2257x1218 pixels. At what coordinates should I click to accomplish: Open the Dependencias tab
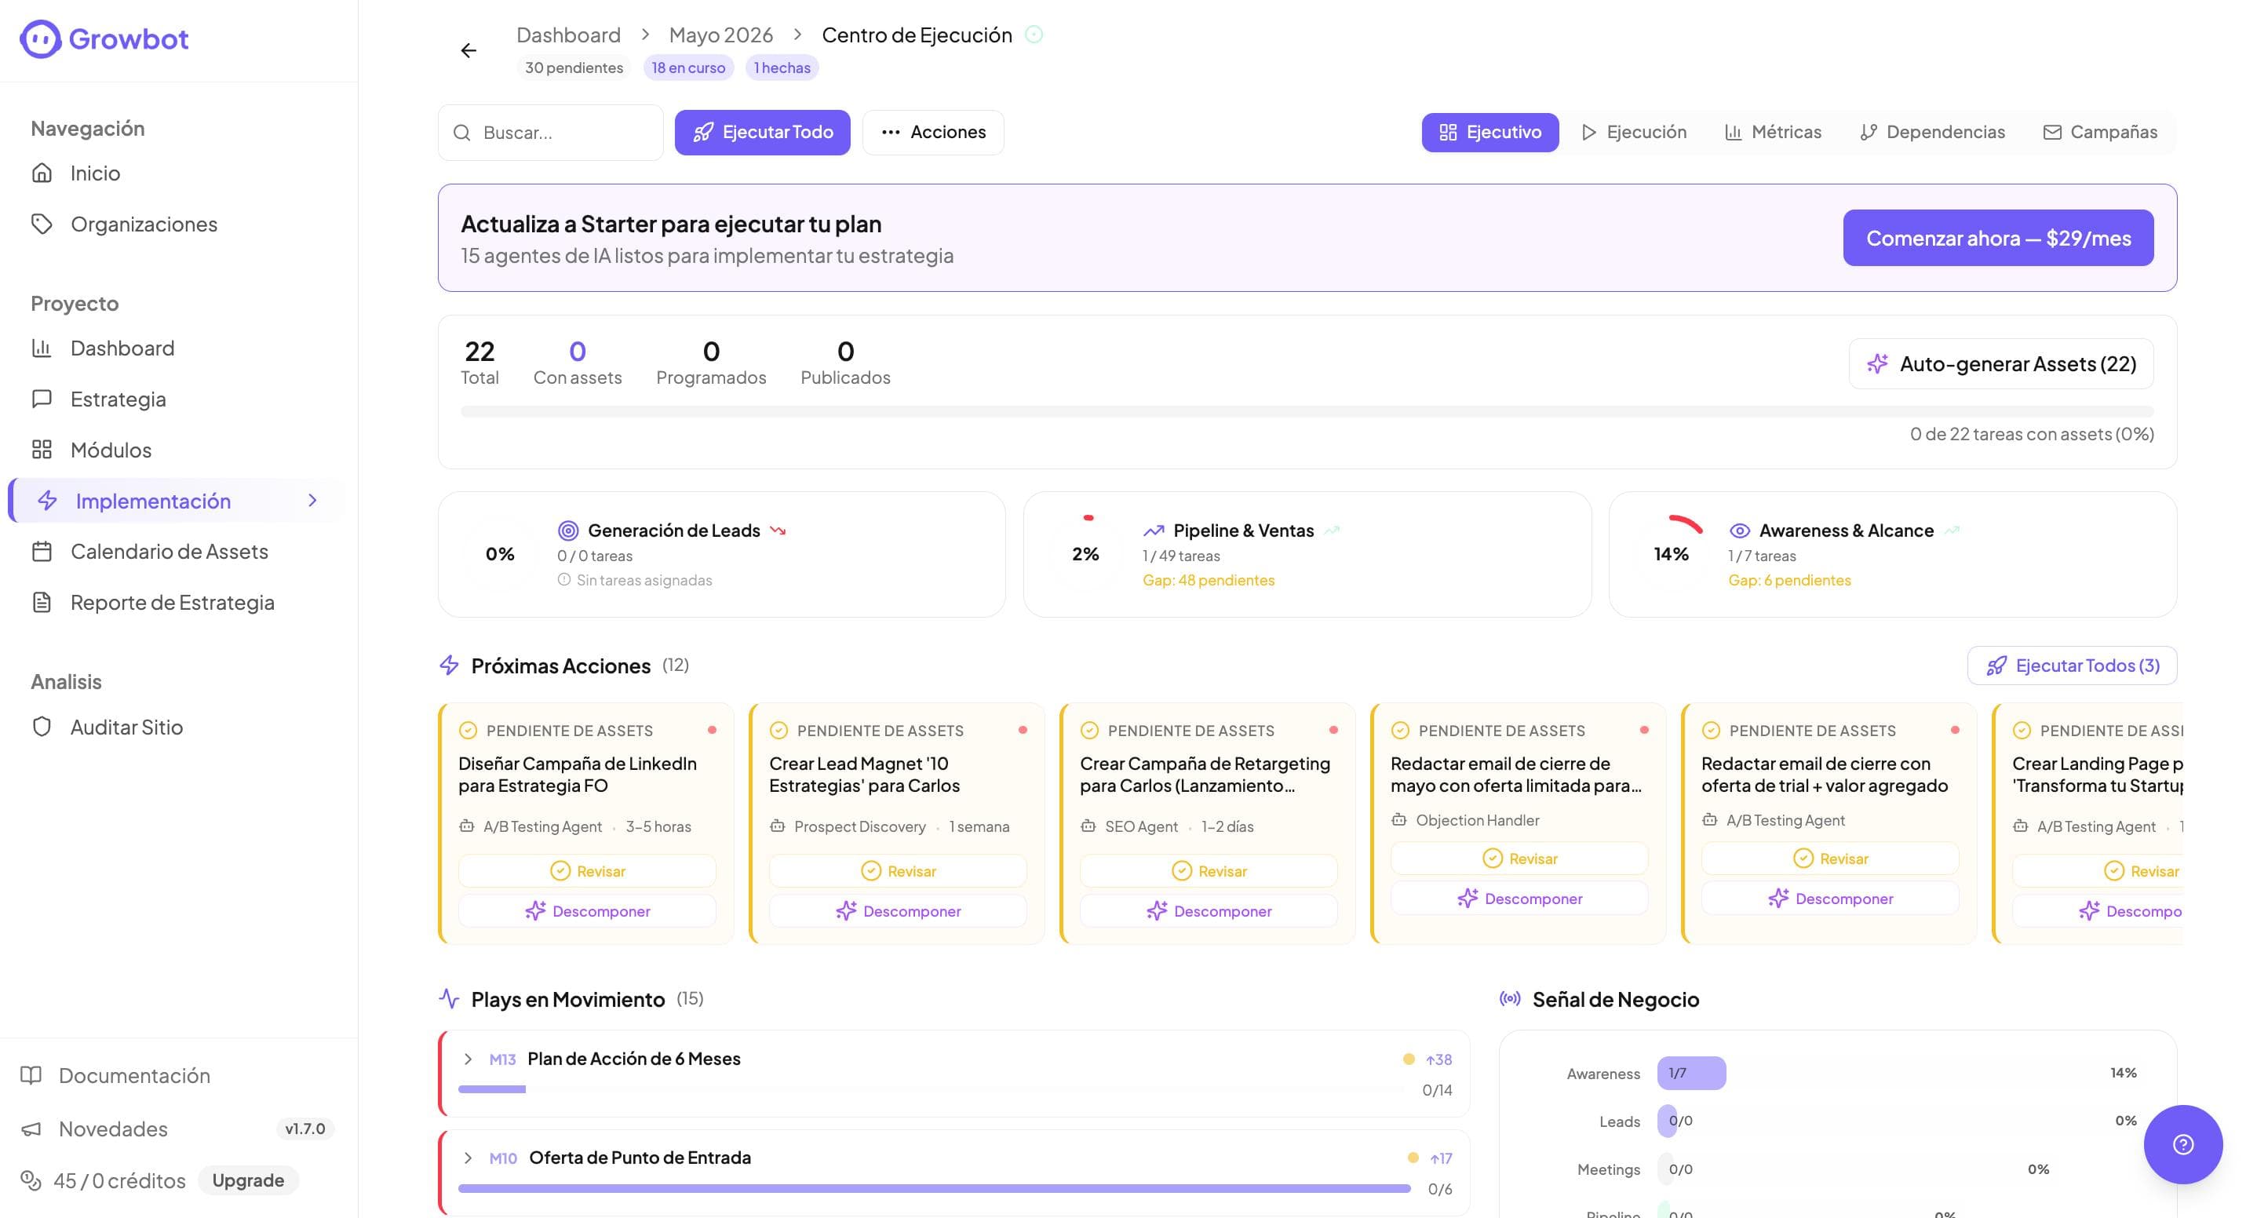click(1931, 133)
